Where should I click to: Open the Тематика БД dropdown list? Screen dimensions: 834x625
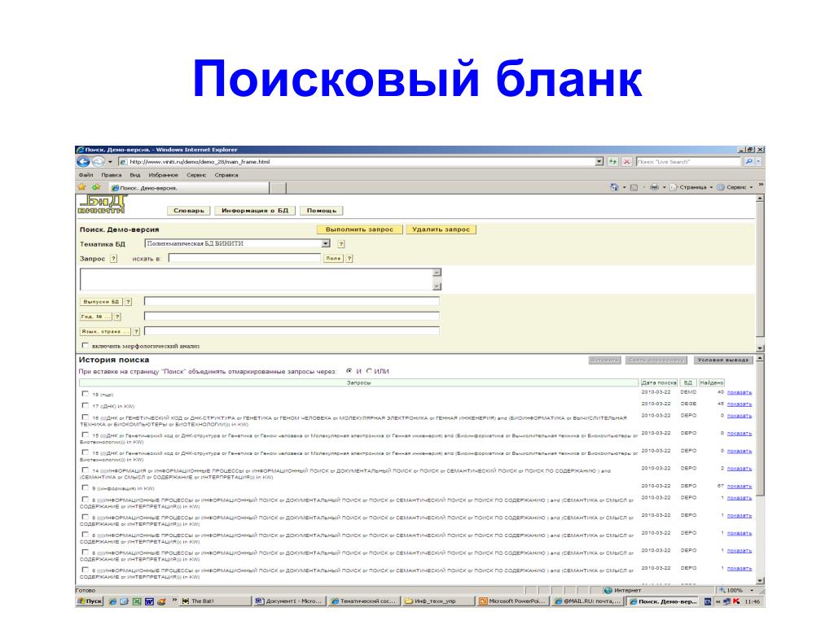coord(326,243)
